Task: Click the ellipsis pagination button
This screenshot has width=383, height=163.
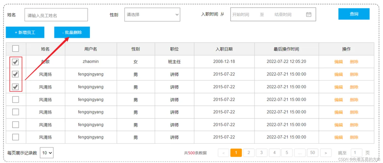Action: pyautogui.click(x=300, y=153)
